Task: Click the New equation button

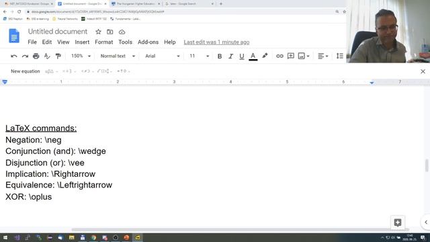Action: (x=26, y=71)
